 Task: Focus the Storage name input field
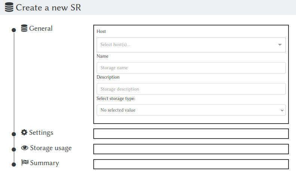[191, 68]
